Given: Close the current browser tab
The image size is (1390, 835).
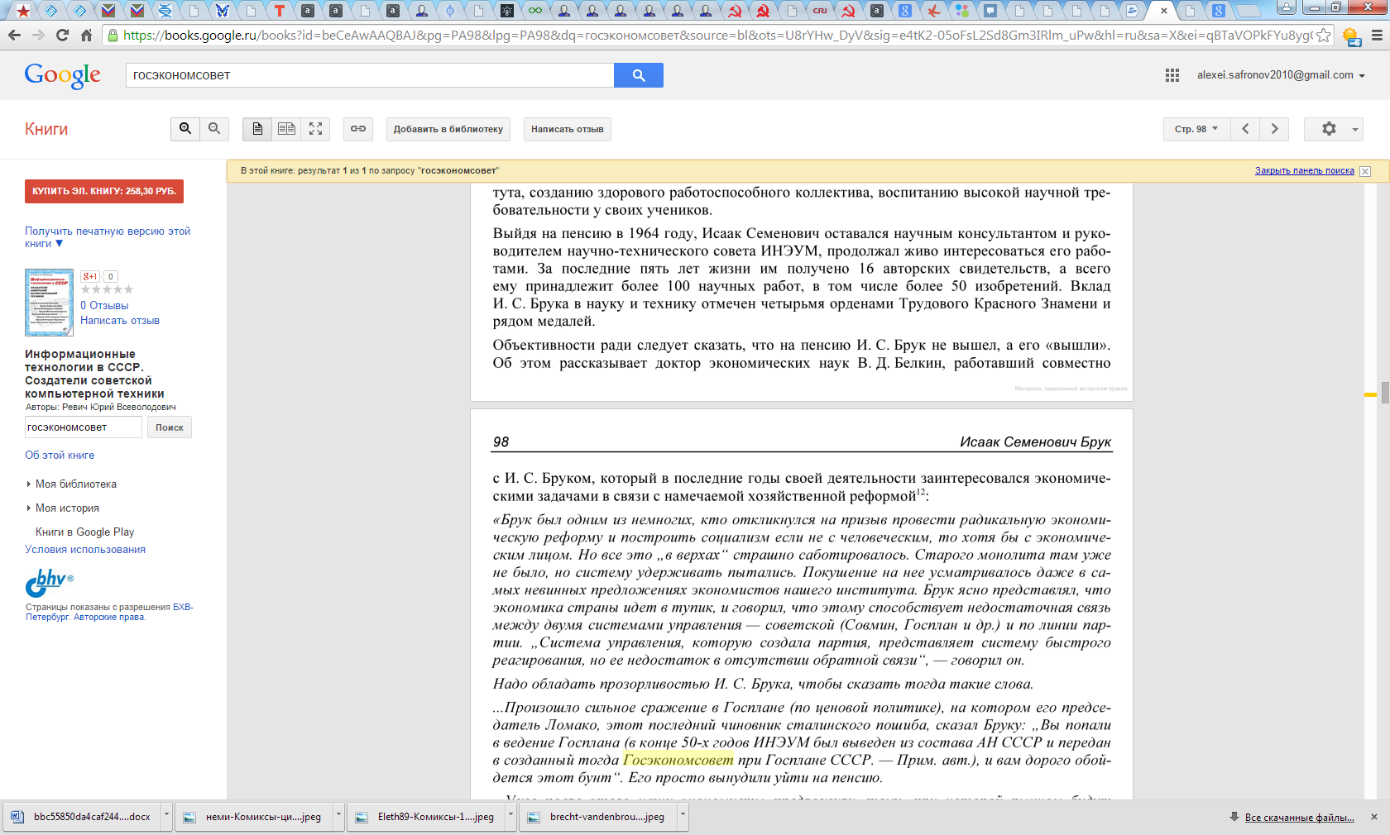Looking at the screenshot, I should (x=1164, y=11).
